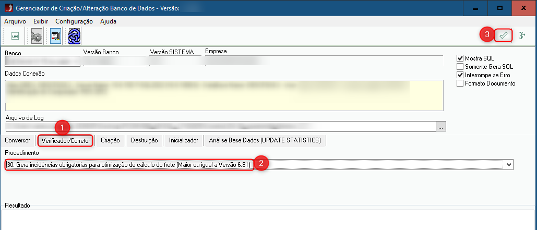Check the Formato Documento option
537x230 pixels.
pyautogui.click(x=460, y=83)
